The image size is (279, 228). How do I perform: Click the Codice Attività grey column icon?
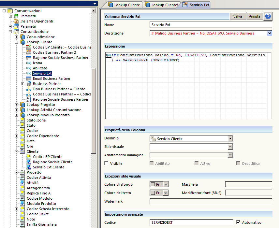[22, 178]
